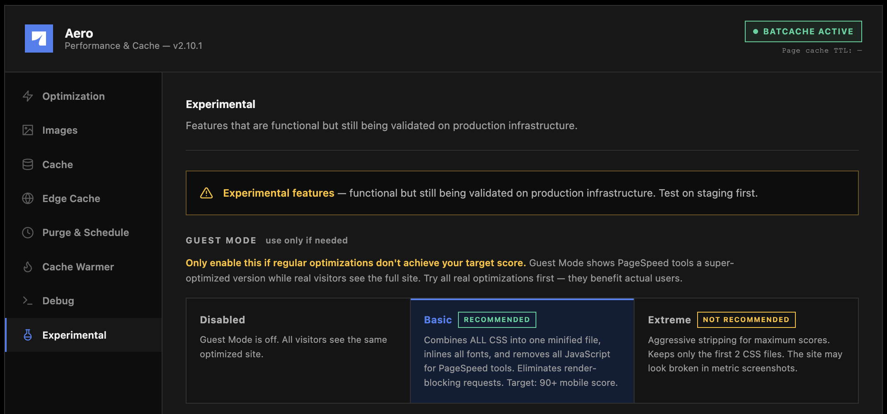
Task: Click the warning triangle icon in banner
Action: [206, 193]
